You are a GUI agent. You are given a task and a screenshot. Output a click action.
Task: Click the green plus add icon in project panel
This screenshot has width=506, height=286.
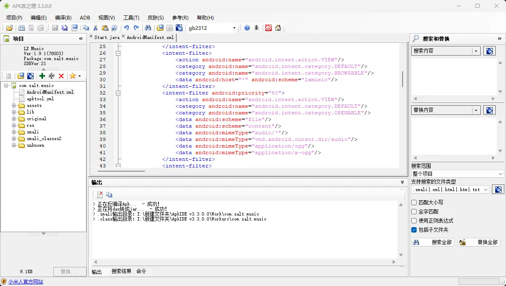42,76
